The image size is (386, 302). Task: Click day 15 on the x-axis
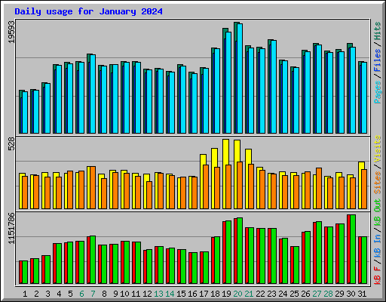(x=181, y=294)
